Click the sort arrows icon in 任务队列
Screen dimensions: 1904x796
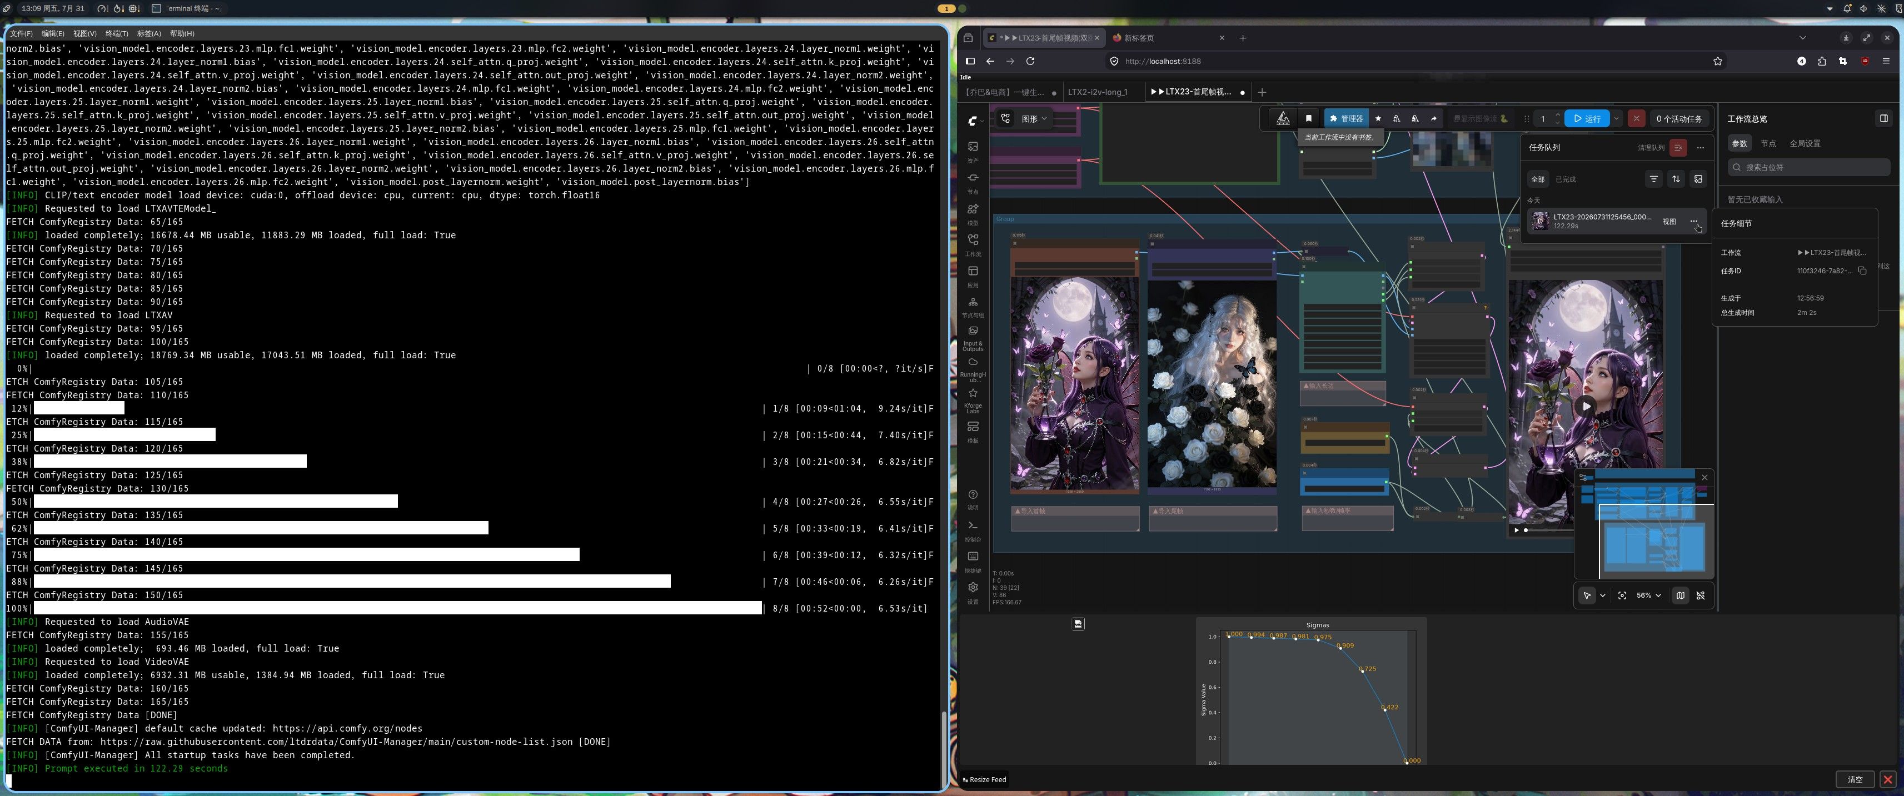(x=1676, y=179)
